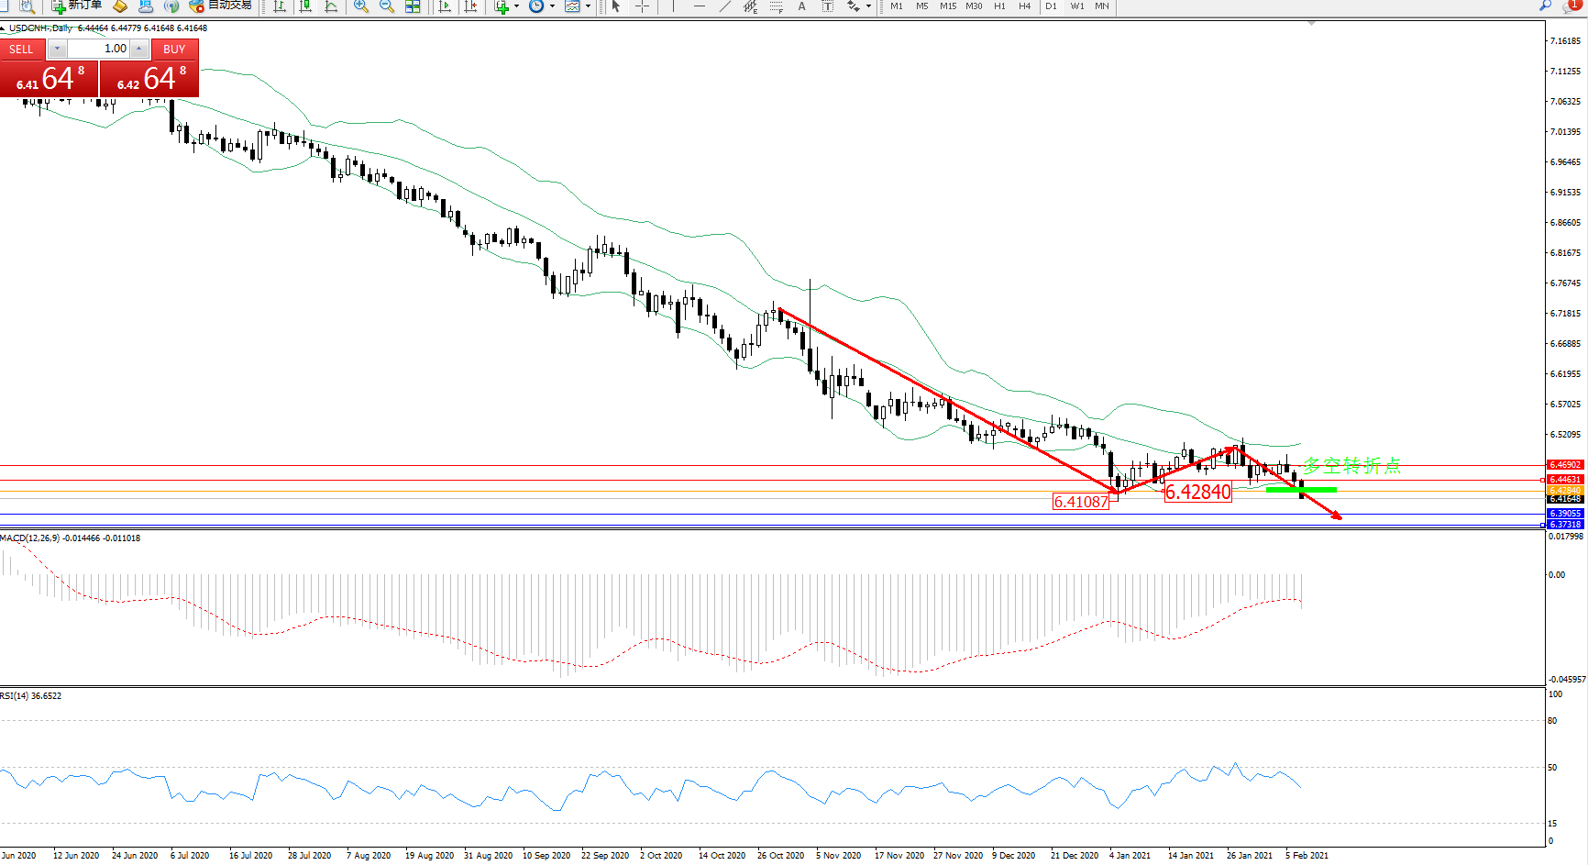Screen dimensions: 1588x865
Task: Expand the periodicity clock dropdown arrow
Action: pos(552,6)
